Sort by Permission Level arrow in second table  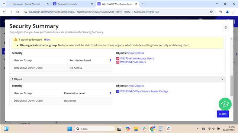(x=110, y=93)
